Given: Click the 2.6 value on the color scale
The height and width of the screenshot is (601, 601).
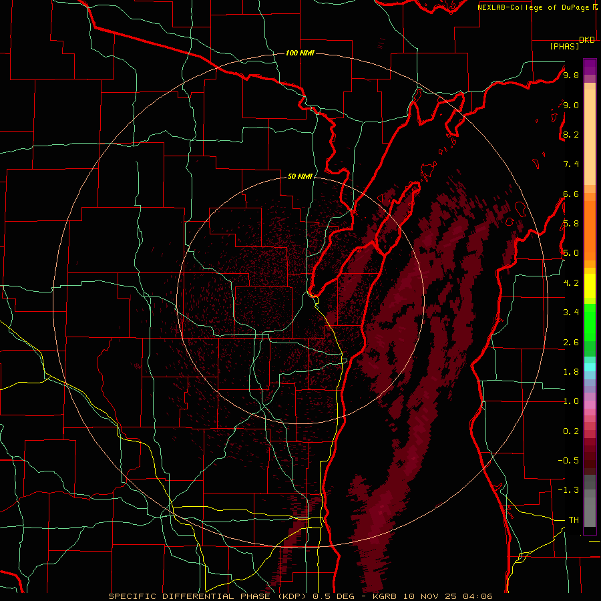Looking at the screenshot, I should [571, 343].
